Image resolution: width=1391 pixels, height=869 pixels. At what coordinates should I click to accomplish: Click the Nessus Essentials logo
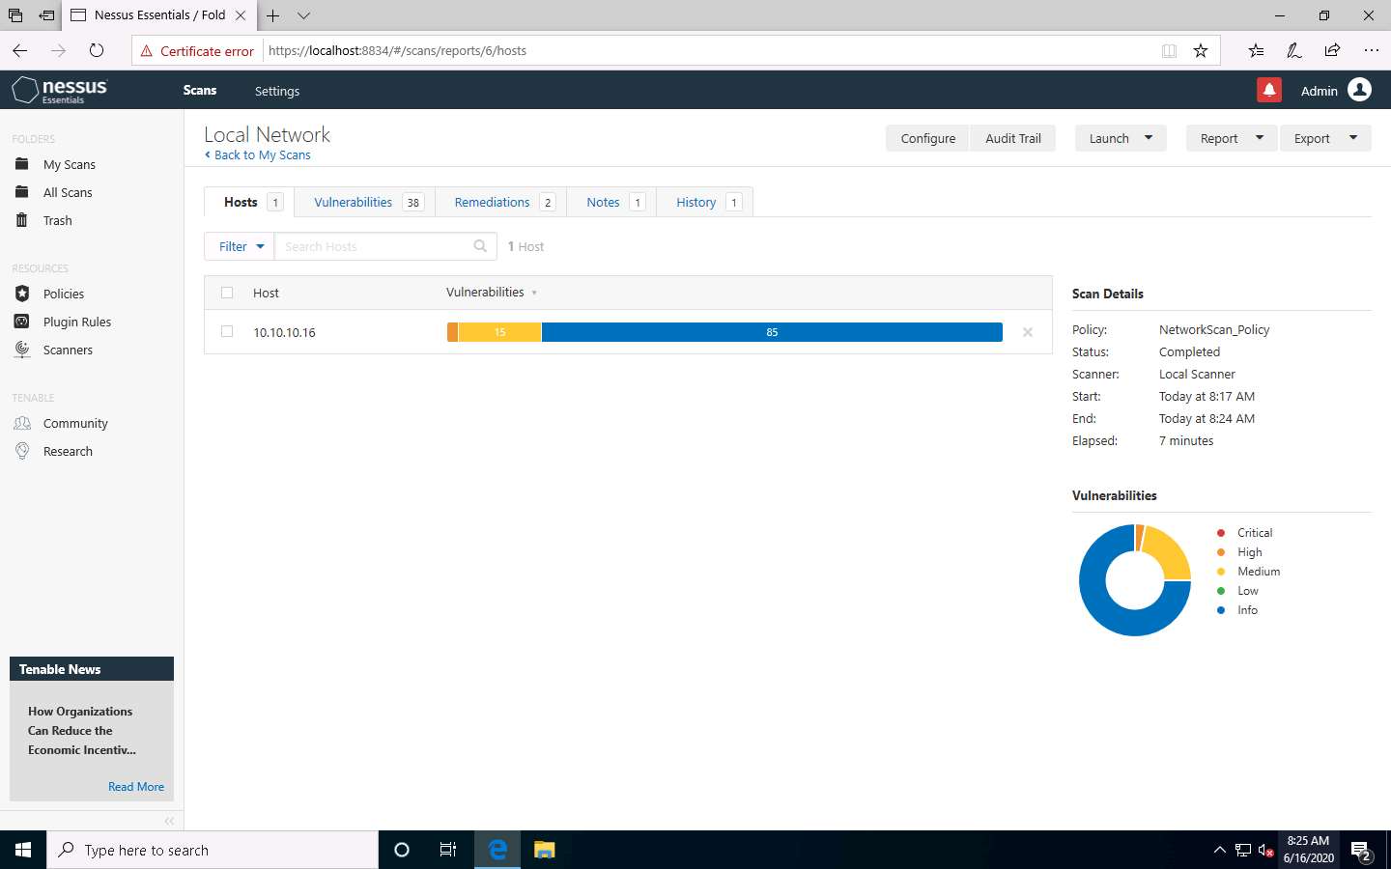tap(59, 90)
